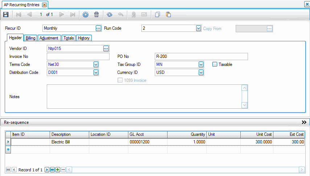Expand the Run Code dropdown

tap(198, 28)
